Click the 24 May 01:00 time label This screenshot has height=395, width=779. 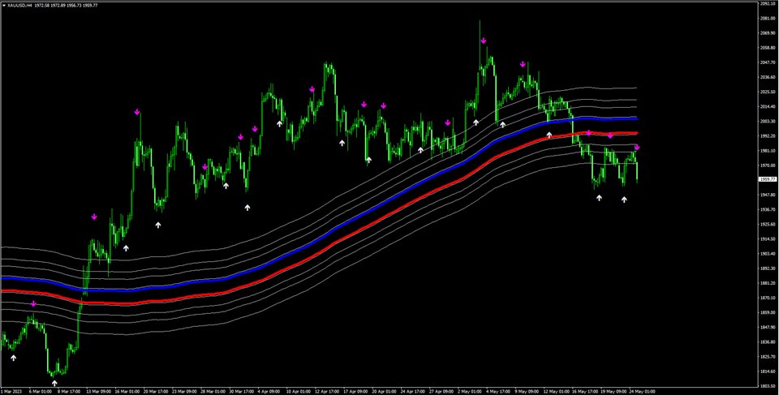click(643, 391)
